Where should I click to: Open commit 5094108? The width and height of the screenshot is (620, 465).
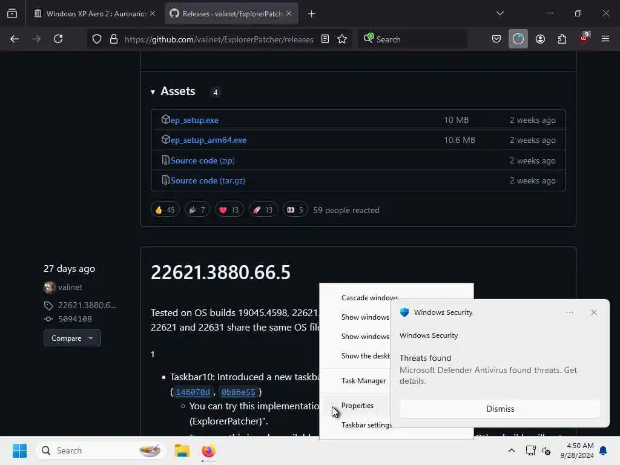pos(74,318)
